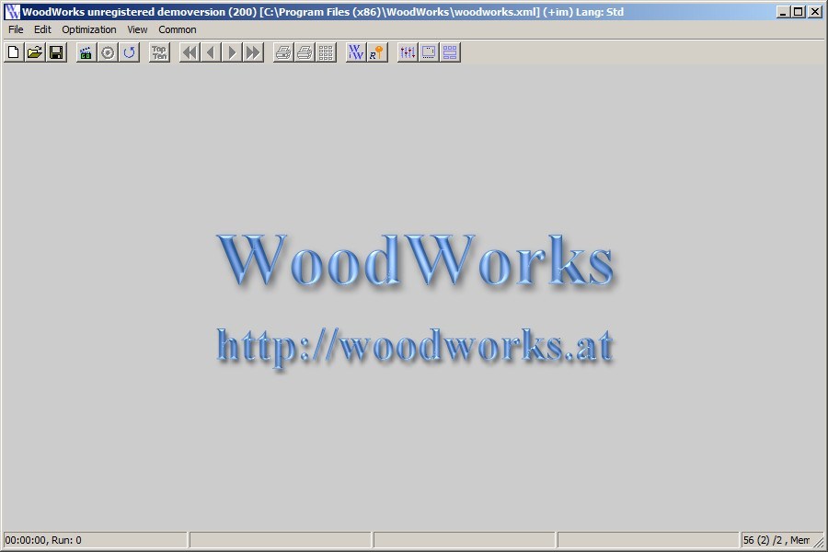
Task: Open the Optimization menu
Action: pos(88,29)
